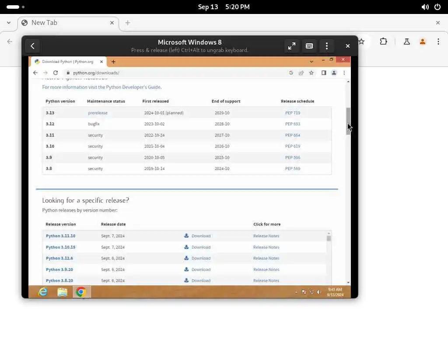Click the volume icon in the Windows system tray
Viewport: 448px width, 340px height.
(x=319, y=292)
